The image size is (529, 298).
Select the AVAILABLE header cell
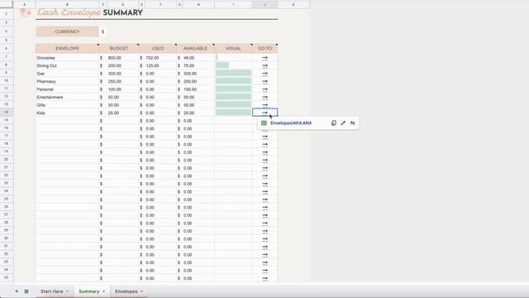coord(195,48)
